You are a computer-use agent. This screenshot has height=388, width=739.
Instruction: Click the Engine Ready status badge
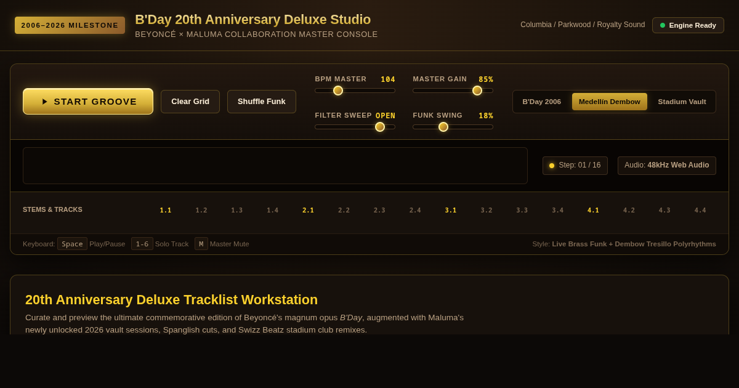pos(688,25)
